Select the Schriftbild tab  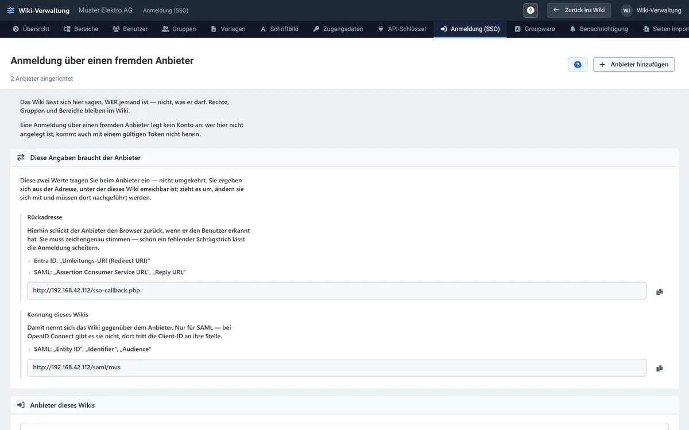coord(279,29)
